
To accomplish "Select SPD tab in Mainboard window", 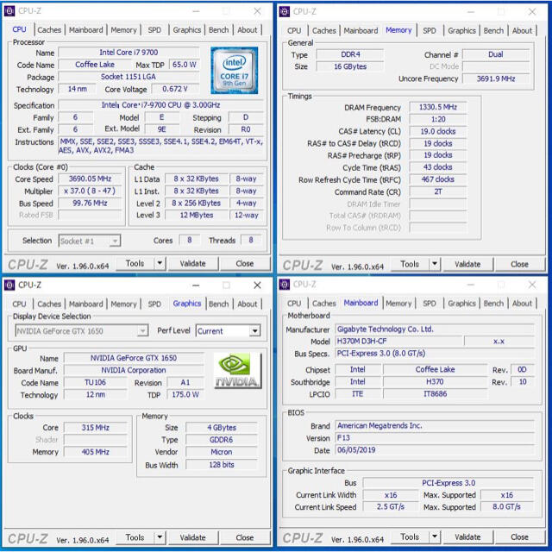I will [430, 303].
